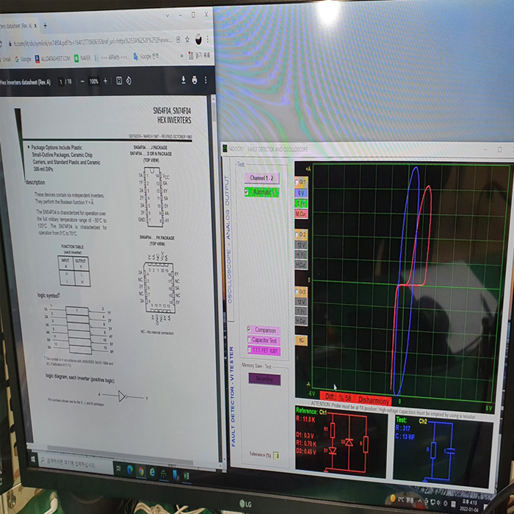The image size is (514, 514).
Task: Click the Test Ch2 R: 317 value
Action: [x=403, y=428]
